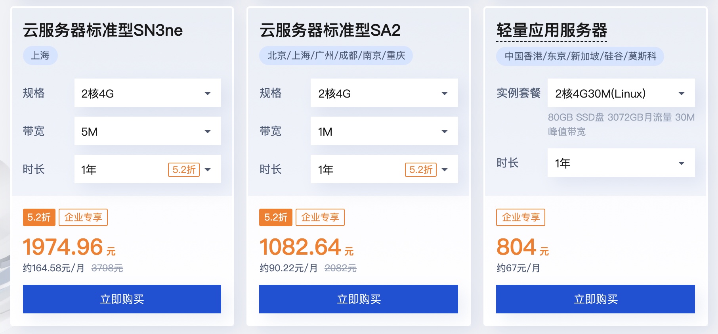Click the 北京/上海/广州/成都/南京/重庆 region tag
Viewport: 718px width, 334px height.
point(336,56)
